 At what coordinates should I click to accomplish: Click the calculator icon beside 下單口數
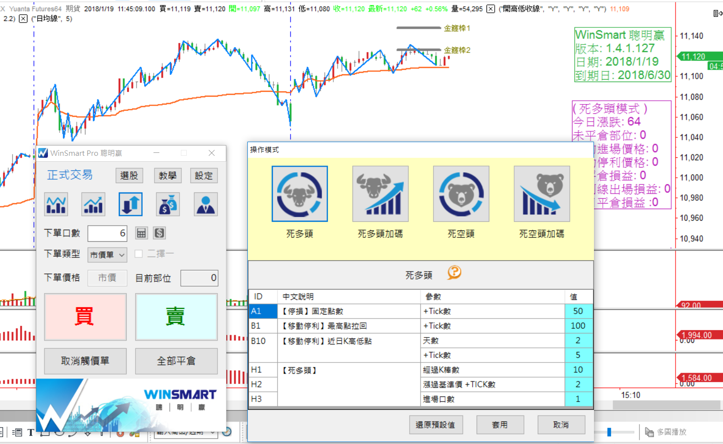click(x=141, y=233)
